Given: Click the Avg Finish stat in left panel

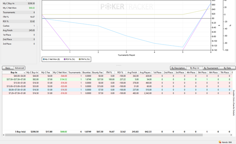Looking at the screenshot, I should (19, 30).
